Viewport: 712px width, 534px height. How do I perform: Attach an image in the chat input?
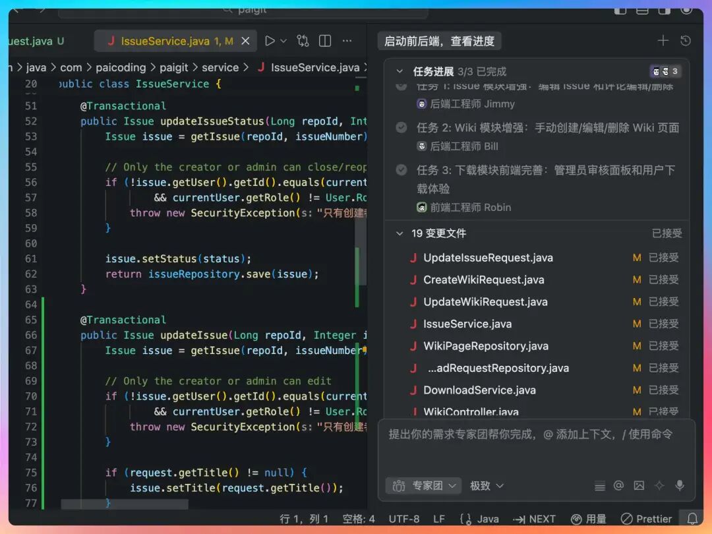[639, 486]
